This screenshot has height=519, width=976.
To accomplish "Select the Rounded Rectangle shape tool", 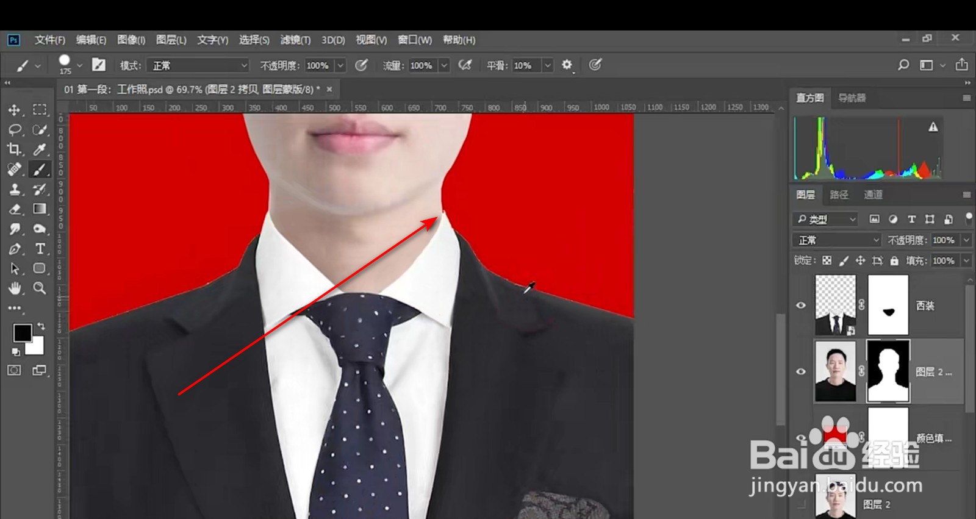I will coord(40,268).
